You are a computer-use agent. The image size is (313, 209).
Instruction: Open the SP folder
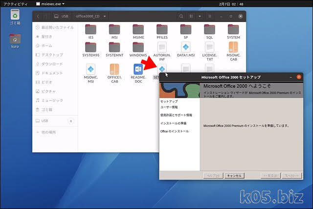coord(186,31)
